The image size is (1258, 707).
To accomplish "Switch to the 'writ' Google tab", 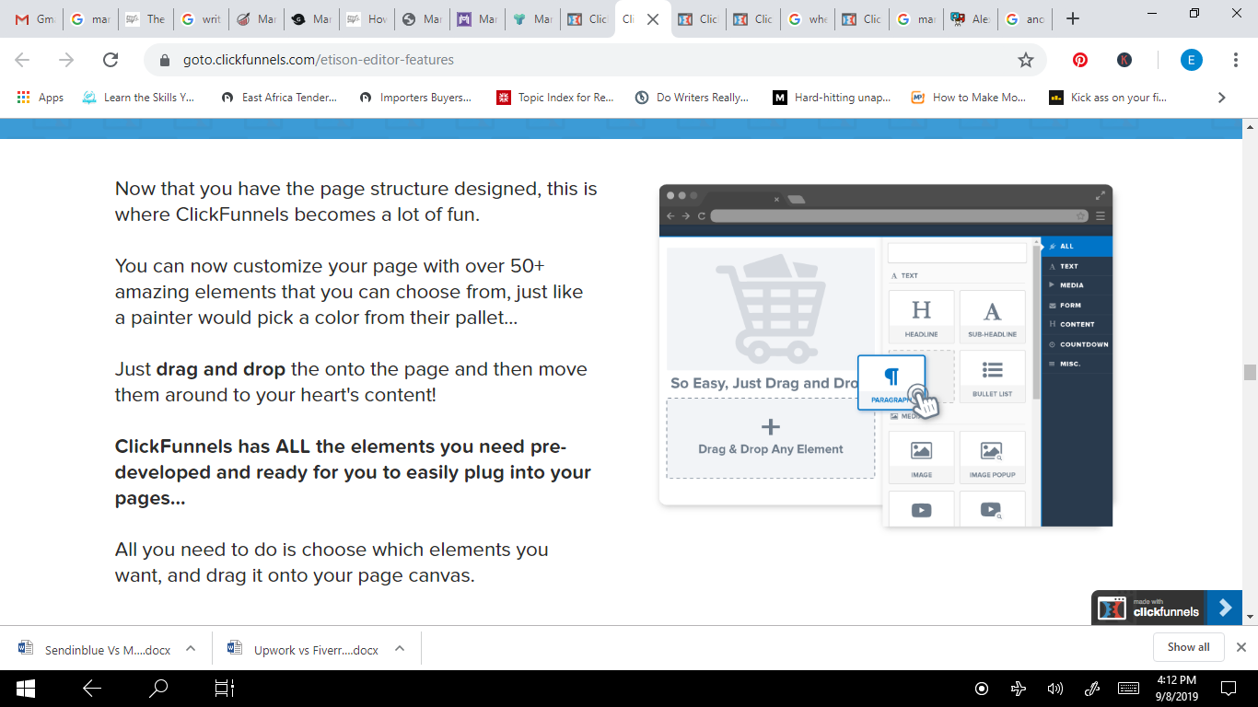I will pyautogui.click(x=200, y=19).
